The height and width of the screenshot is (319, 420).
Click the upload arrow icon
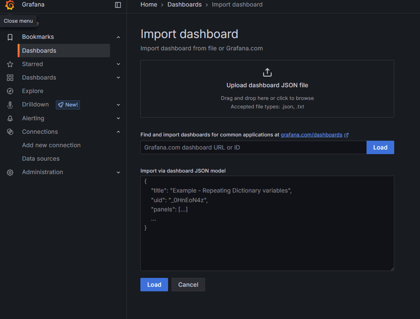267,72
